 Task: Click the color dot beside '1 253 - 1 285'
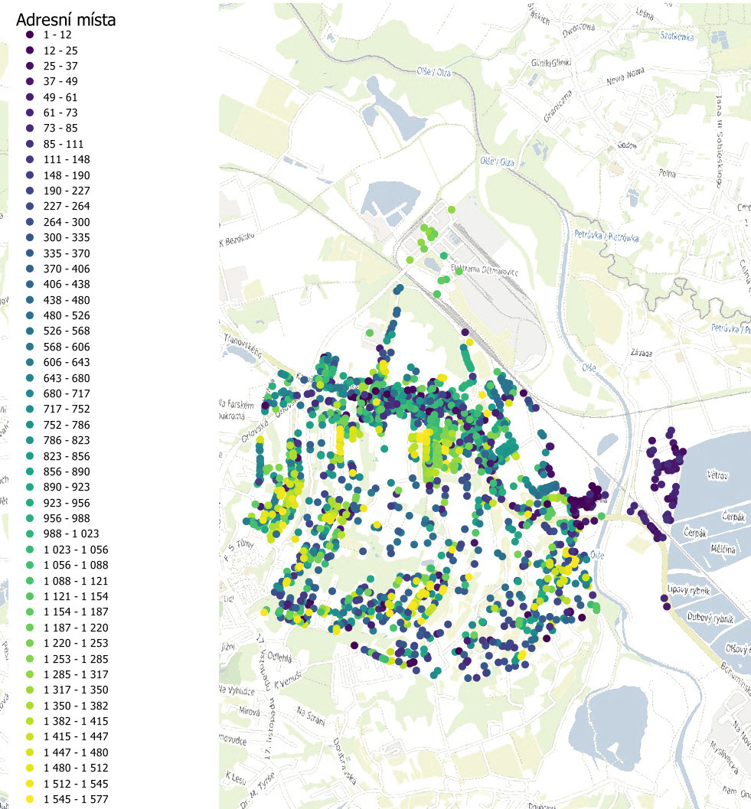point(30,659)
